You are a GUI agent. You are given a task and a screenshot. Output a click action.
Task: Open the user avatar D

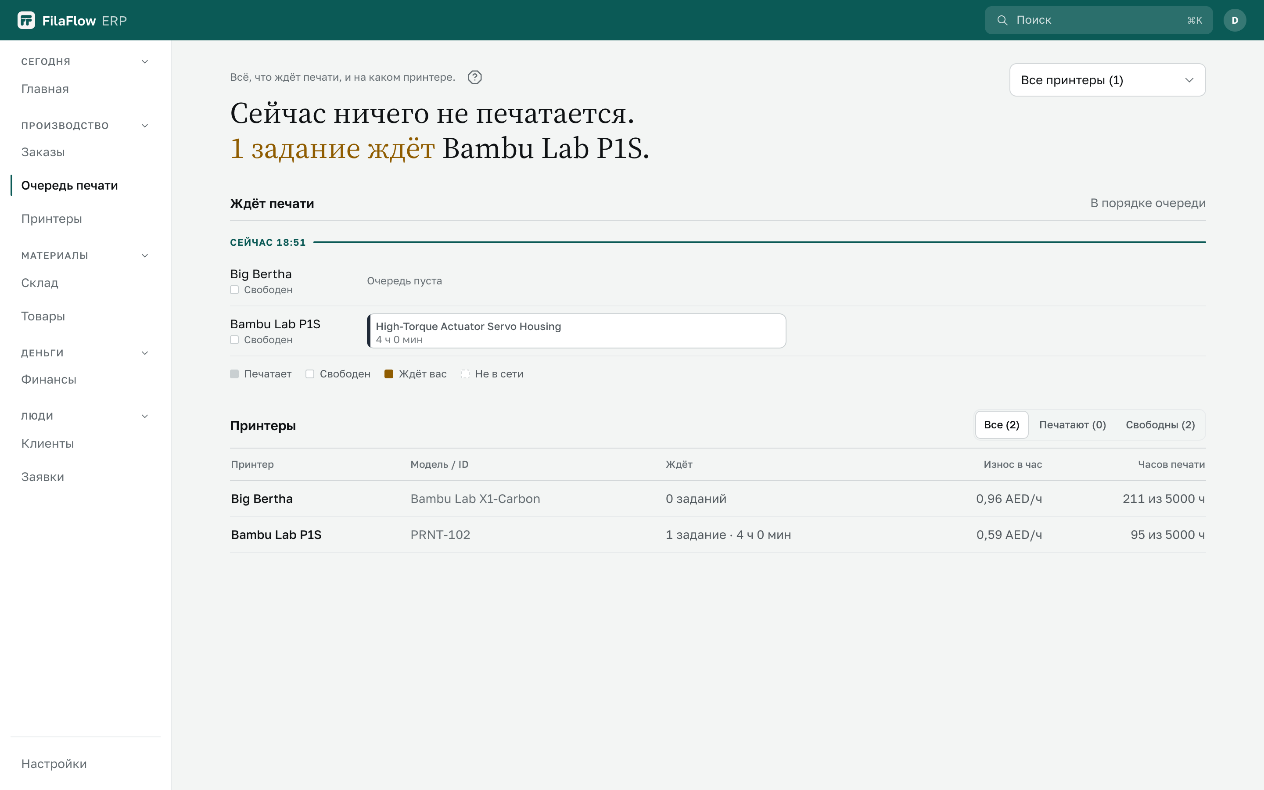pyautogui.click(x=1234, y=20)
